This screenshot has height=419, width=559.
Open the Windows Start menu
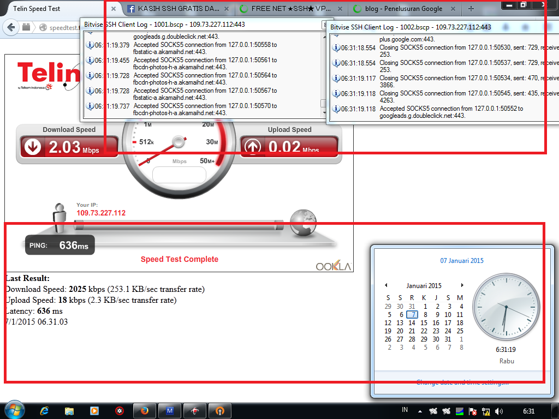(x=14, y=410)
